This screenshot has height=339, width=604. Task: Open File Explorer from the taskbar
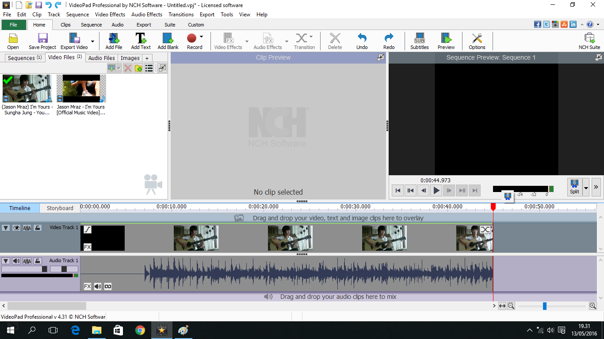click(x=97, y=330)
